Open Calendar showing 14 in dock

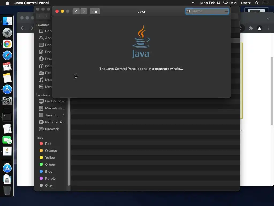[x=7, y=67]
